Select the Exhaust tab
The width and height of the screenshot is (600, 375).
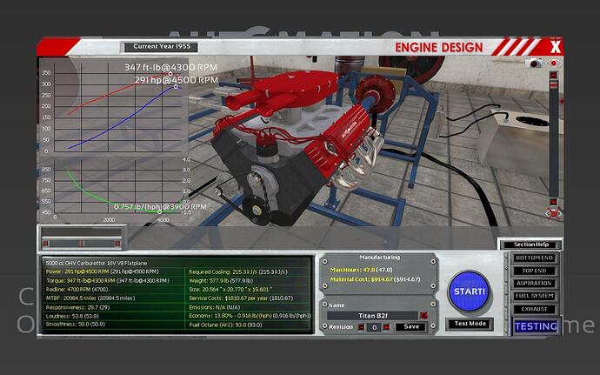[534, 308]
